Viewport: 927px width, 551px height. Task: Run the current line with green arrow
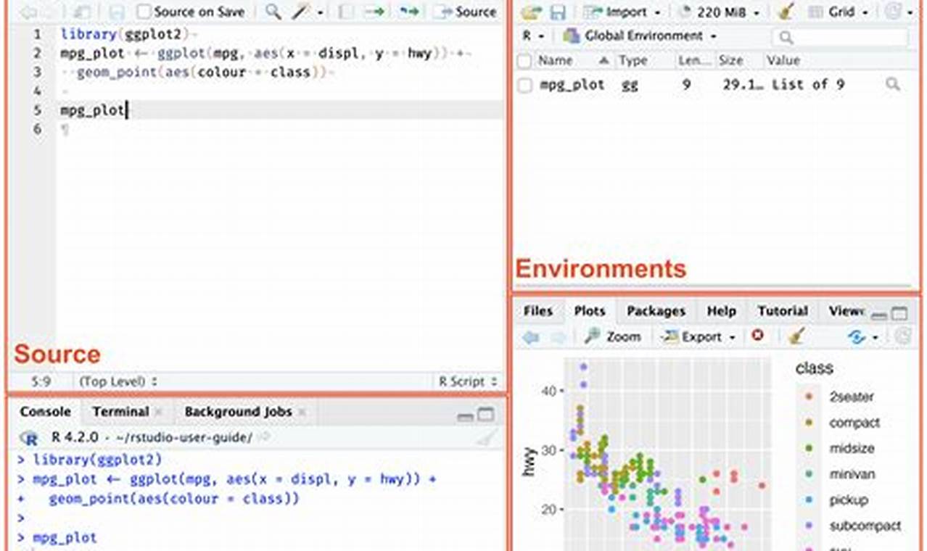click(375, 11)
